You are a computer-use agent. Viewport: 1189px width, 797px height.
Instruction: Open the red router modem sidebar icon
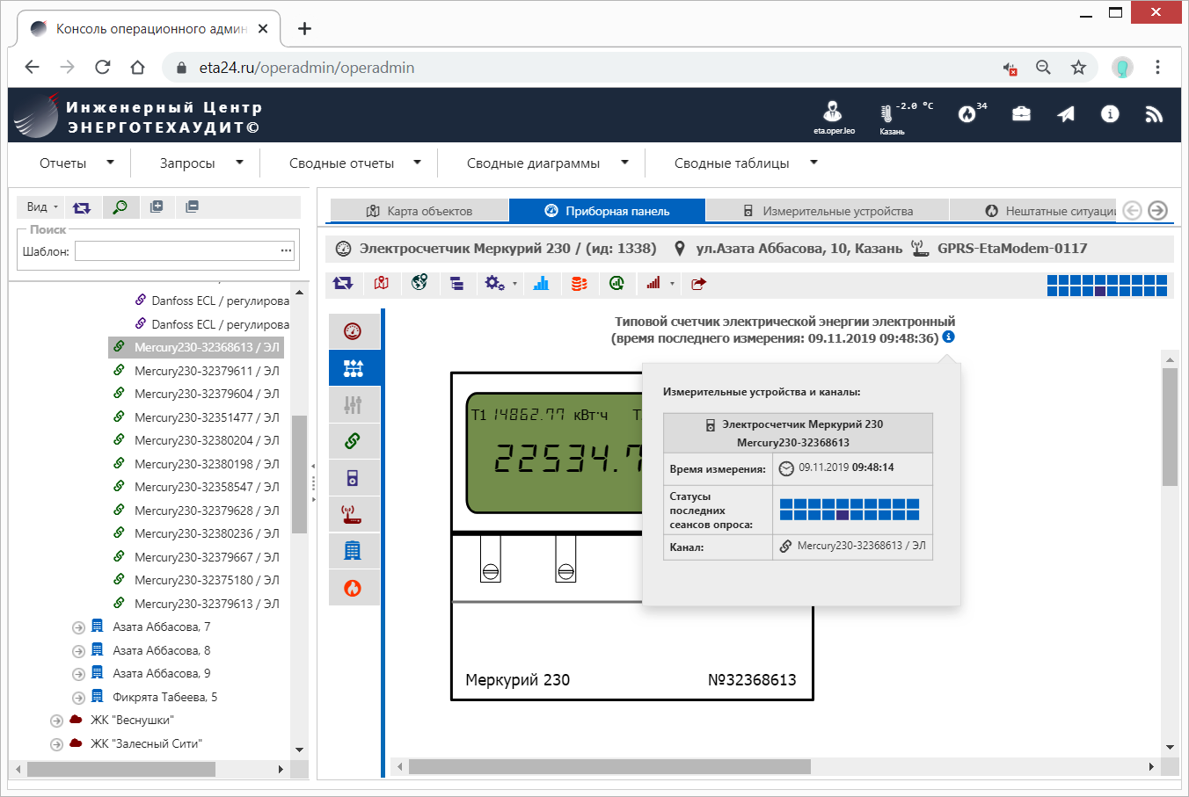click(353, 514)
